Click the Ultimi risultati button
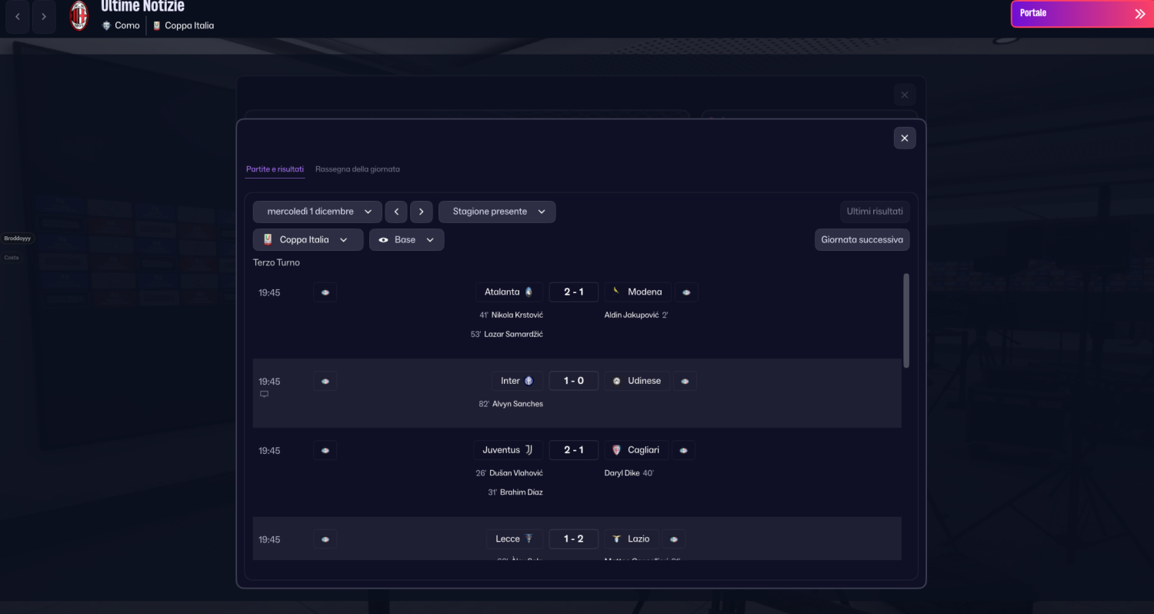 pyautogui.click(x=875, y=212)
